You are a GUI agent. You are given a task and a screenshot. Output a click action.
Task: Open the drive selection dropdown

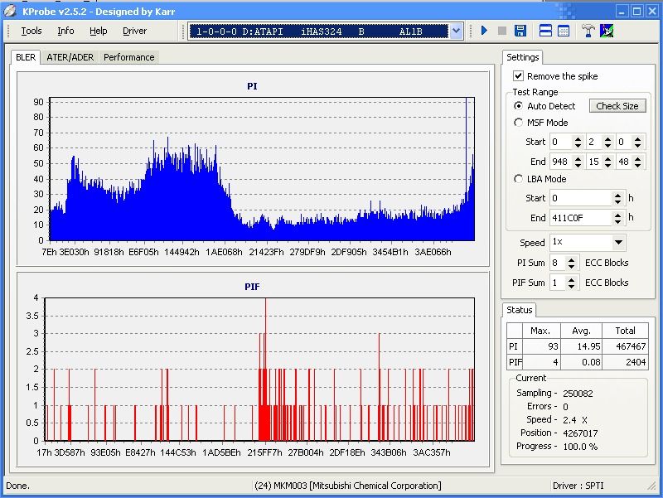tap(456, 31)
